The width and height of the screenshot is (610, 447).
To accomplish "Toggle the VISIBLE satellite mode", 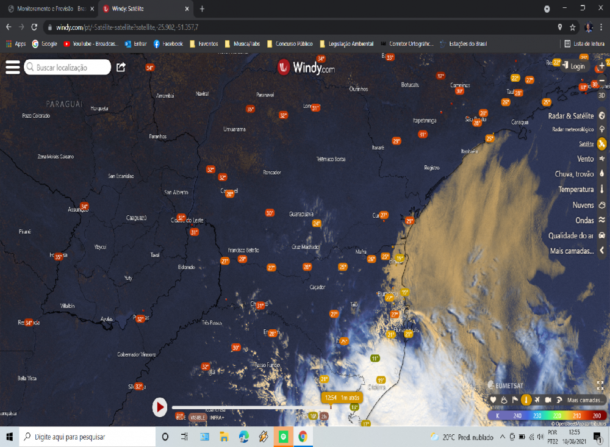I will point(197,418).
